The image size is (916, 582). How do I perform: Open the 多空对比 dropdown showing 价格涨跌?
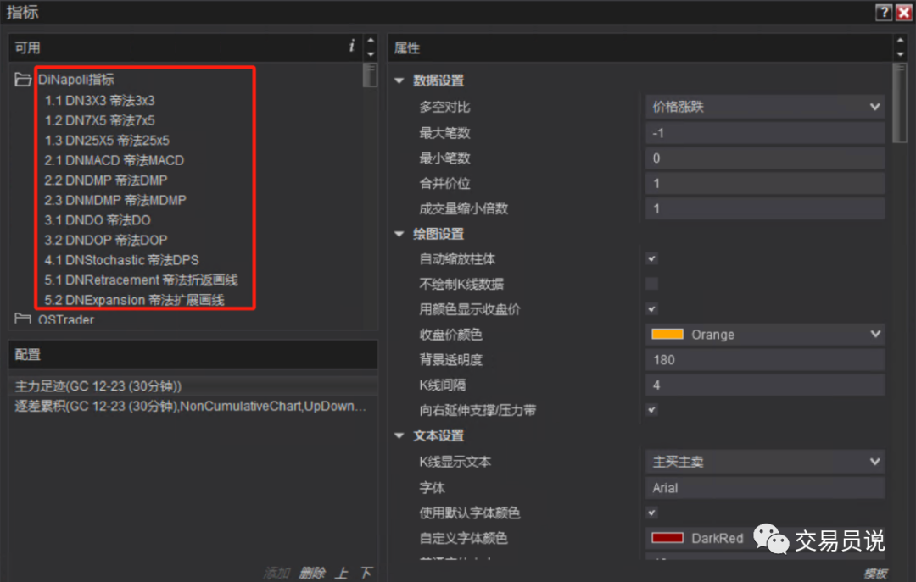[763, 107]
